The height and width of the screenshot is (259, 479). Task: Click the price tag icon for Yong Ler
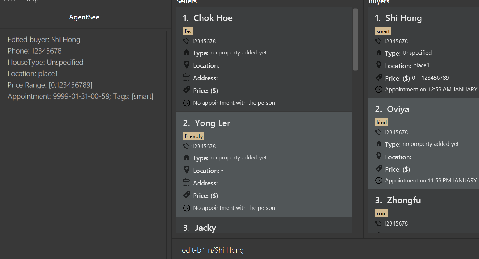pyautogui.click(x=187, y=195)
